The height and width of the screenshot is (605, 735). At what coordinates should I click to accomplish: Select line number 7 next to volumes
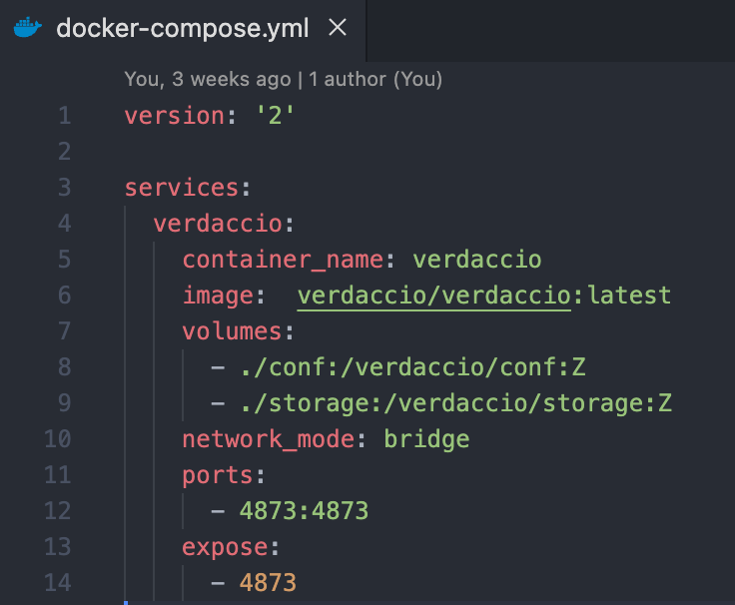pos(64,331)
